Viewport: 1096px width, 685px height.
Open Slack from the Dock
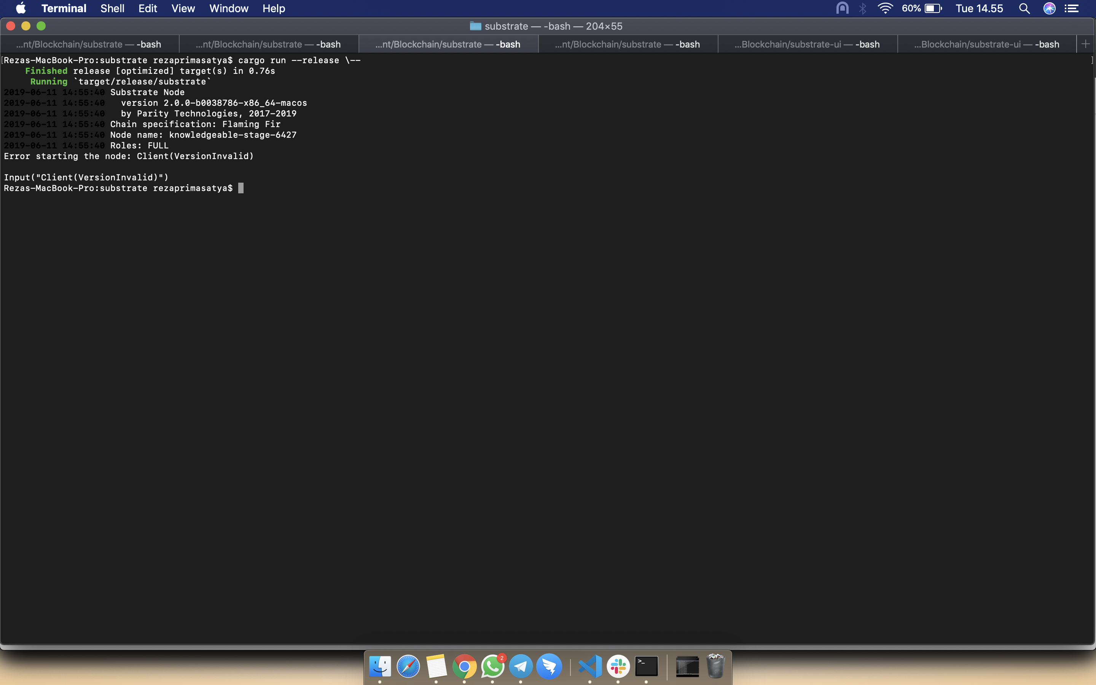tap(618, 666)
